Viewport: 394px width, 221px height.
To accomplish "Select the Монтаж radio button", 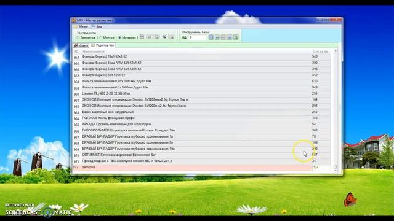I will point(107,37).
